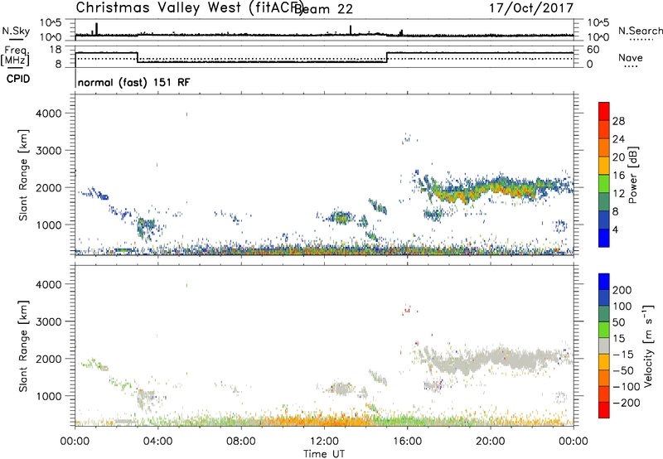The height and width of the screenshot is (459, 663).
Task: Click the yellow-orange Power segment between 16 and 20
Action: click(x=604, y=165)
